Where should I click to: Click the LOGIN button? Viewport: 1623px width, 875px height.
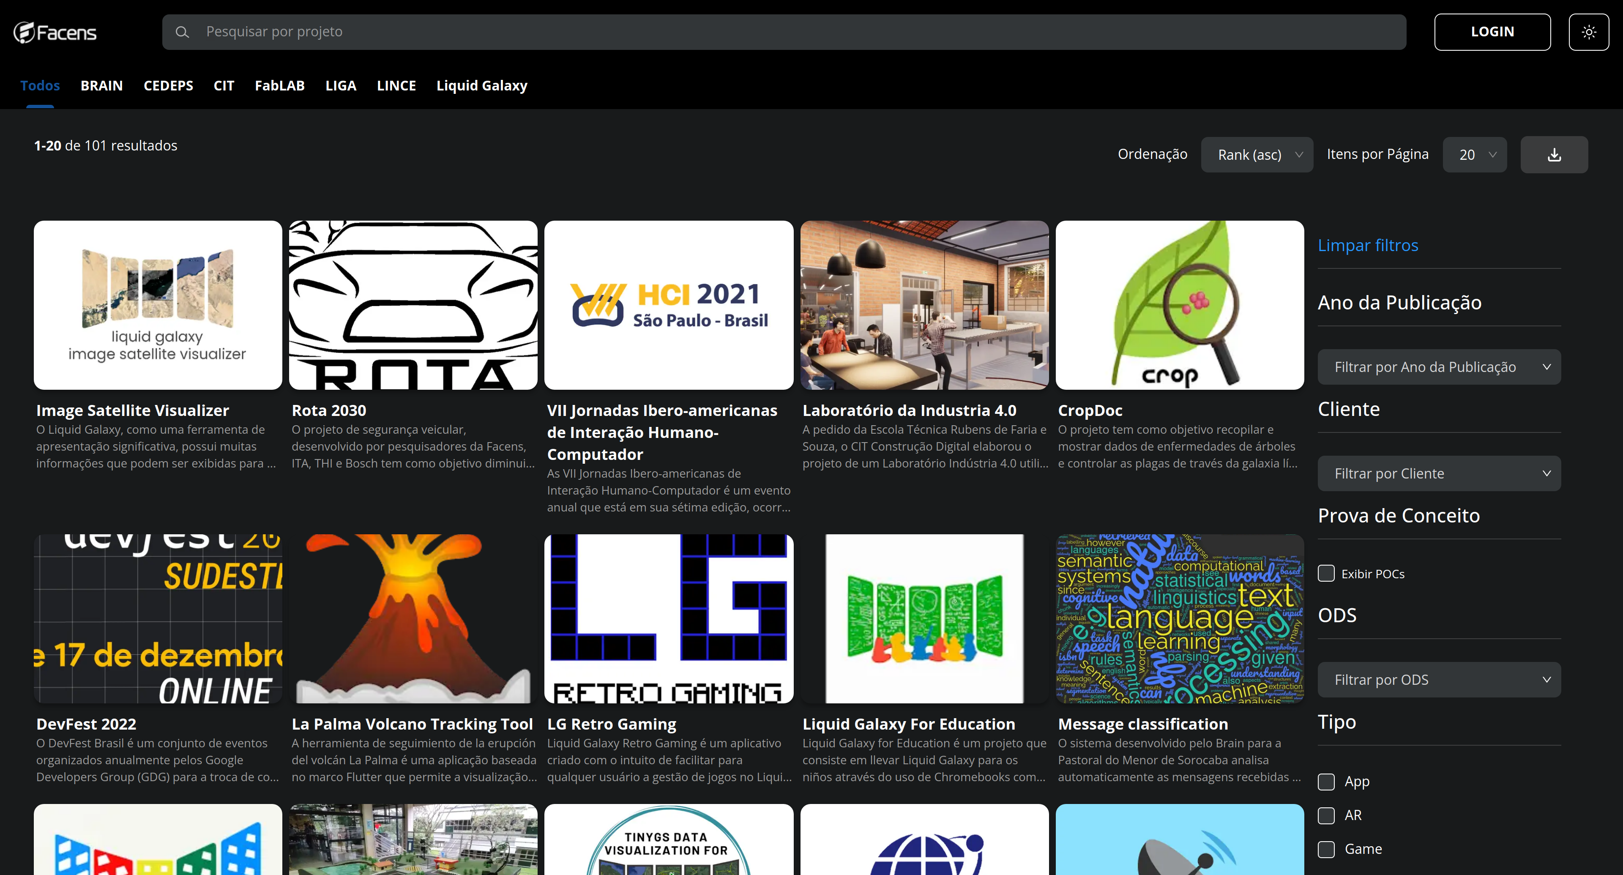[1492, 32]
